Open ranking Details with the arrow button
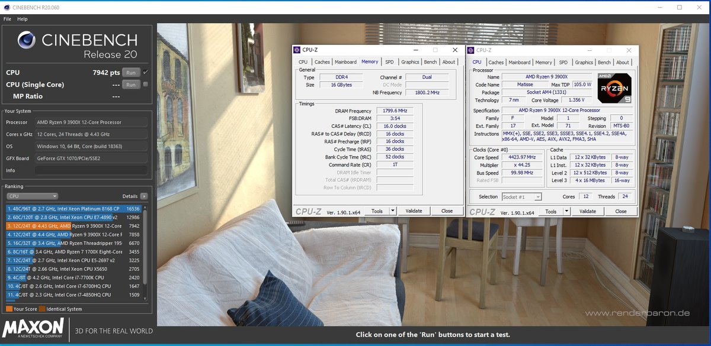The width and height of the screenshot is (711, 346). (144, 196)
